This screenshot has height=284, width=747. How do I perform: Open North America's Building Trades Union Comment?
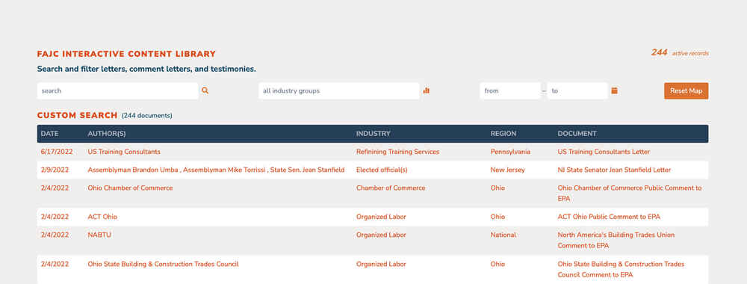tap(616, 240)
